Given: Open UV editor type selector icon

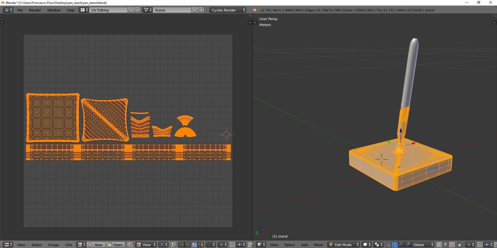Looking at the screenshot, I should [8, 245].
